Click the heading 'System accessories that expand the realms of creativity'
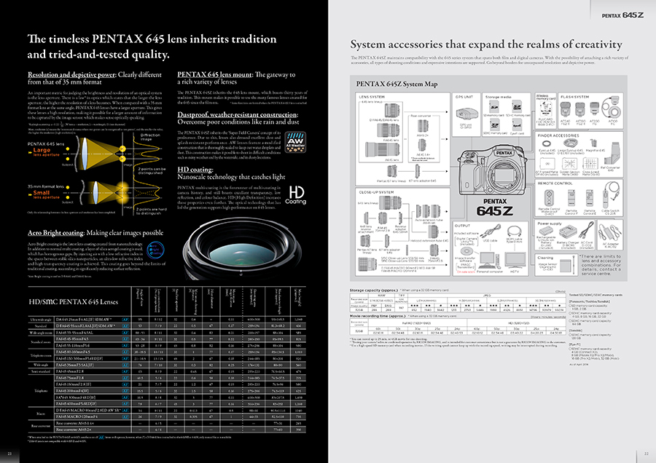The image size is (656, 463). (486, 44)
